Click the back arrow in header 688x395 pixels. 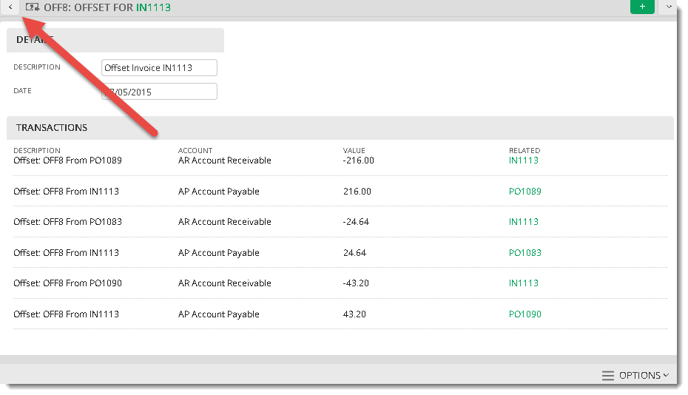click(x=10, y=7)
